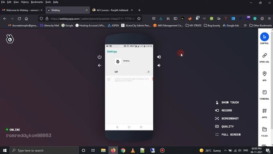Click the phone back arrow beside device

point(99,65)
